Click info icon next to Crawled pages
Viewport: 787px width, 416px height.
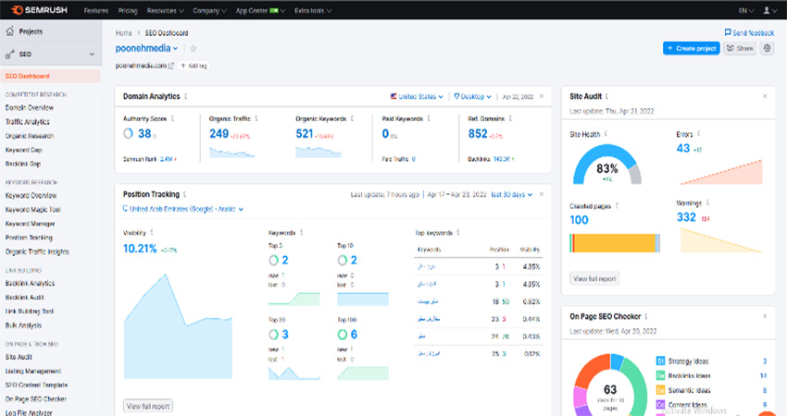617,205
